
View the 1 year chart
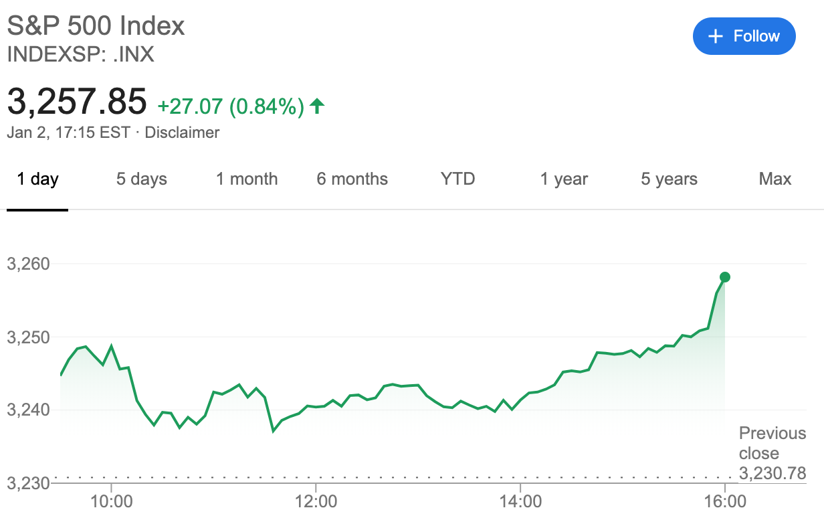[564, 179]
